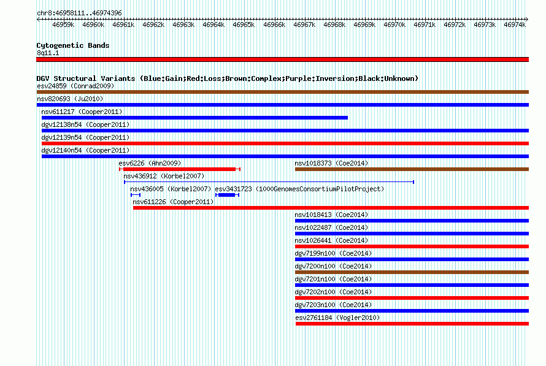Click the blue dgv7201n100 bar
Screen dimensions: 546x366
tap(412, 285)
